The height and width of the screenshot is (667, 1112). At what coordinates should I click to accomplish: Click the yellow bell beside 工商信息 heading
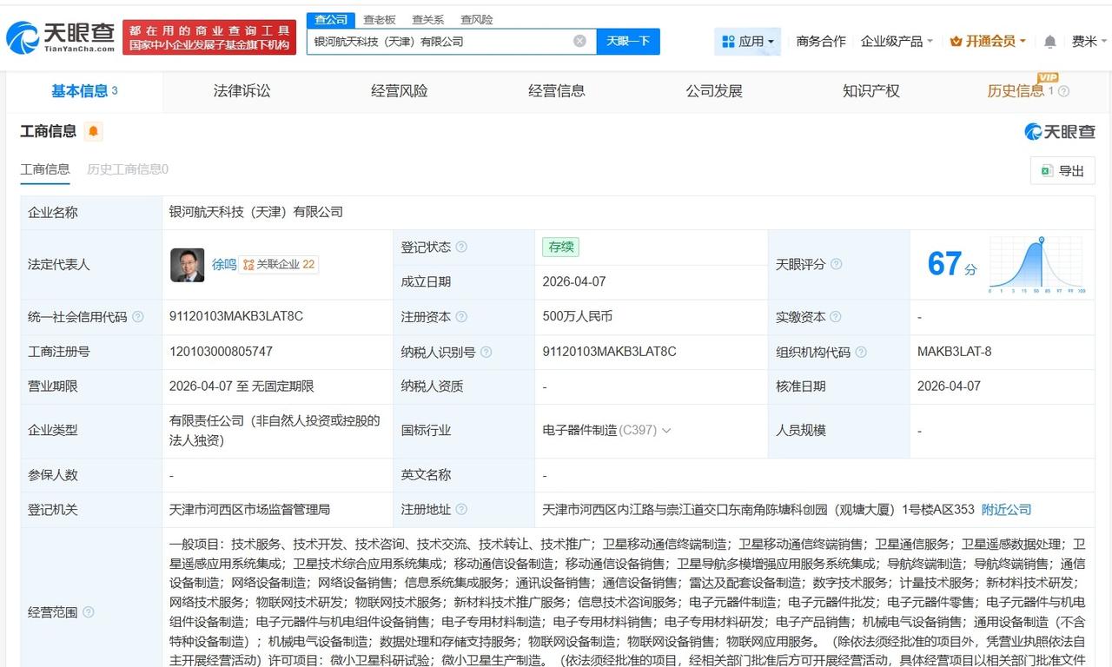coord(94,130)
